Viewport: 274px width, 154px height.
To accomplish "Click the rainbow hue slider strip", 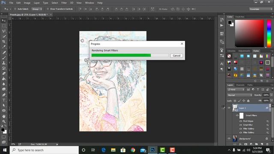I will [x=269, y=33].
